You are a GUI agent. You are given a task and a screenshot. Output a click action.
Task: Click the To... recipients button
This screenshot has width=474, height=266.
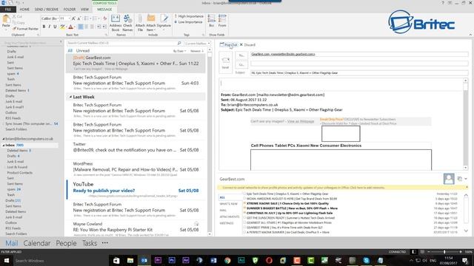point(241,55)
